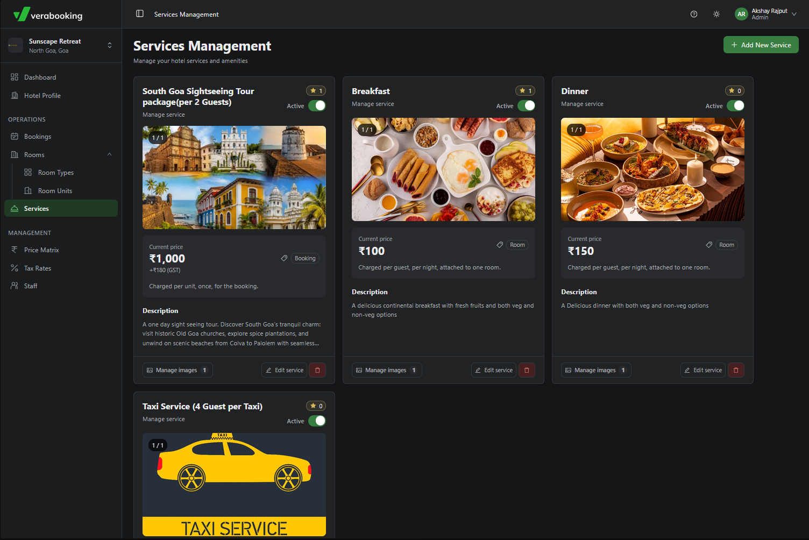Manage images for Dinner service
The height and width of the screenshot is (540, 809).
pyautogui.click(x=596, y=370)
